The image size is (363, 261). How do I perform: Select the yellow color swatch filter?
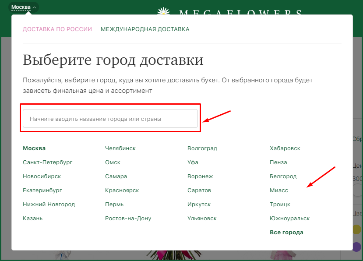tap(357, 229)
